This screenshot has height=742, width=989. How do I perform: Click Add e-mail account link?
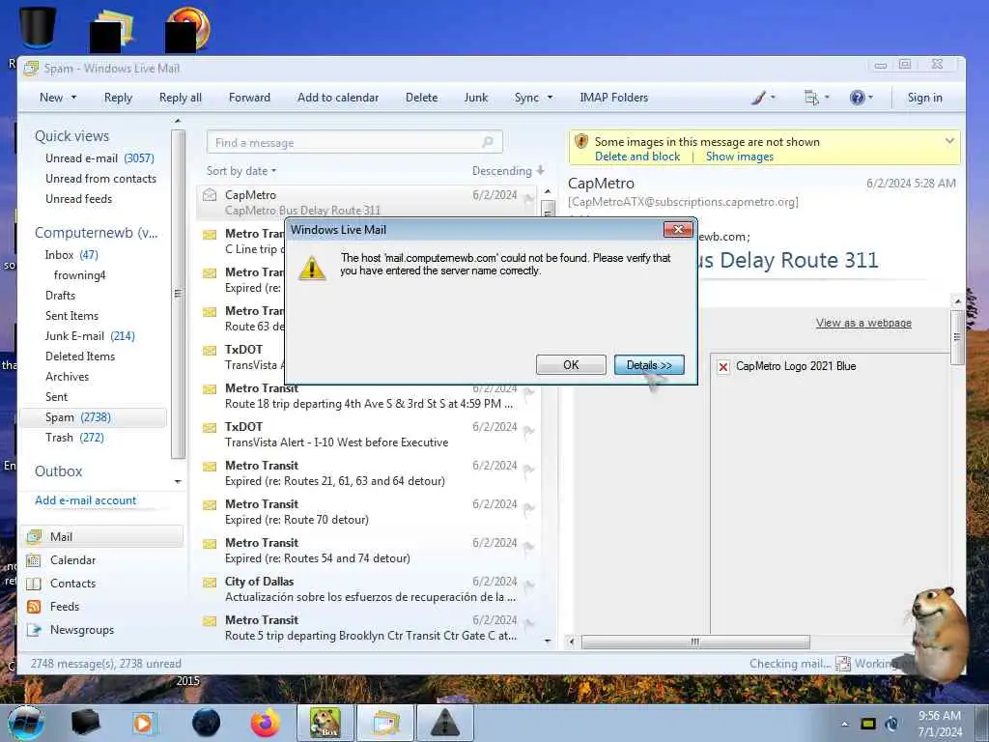click(x=85, y=500)
